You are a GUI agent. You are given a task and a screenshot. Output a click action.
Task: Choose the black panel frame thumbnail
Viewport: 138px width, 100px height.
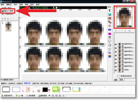pyautogui.click(x=46, y=89)
